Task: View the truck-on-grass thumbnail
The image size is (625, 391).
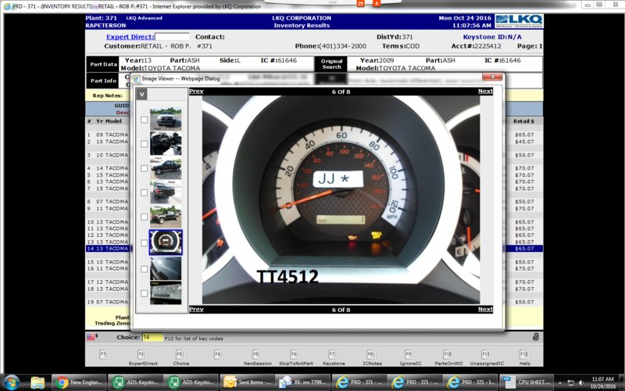Action: pos(166,217)
